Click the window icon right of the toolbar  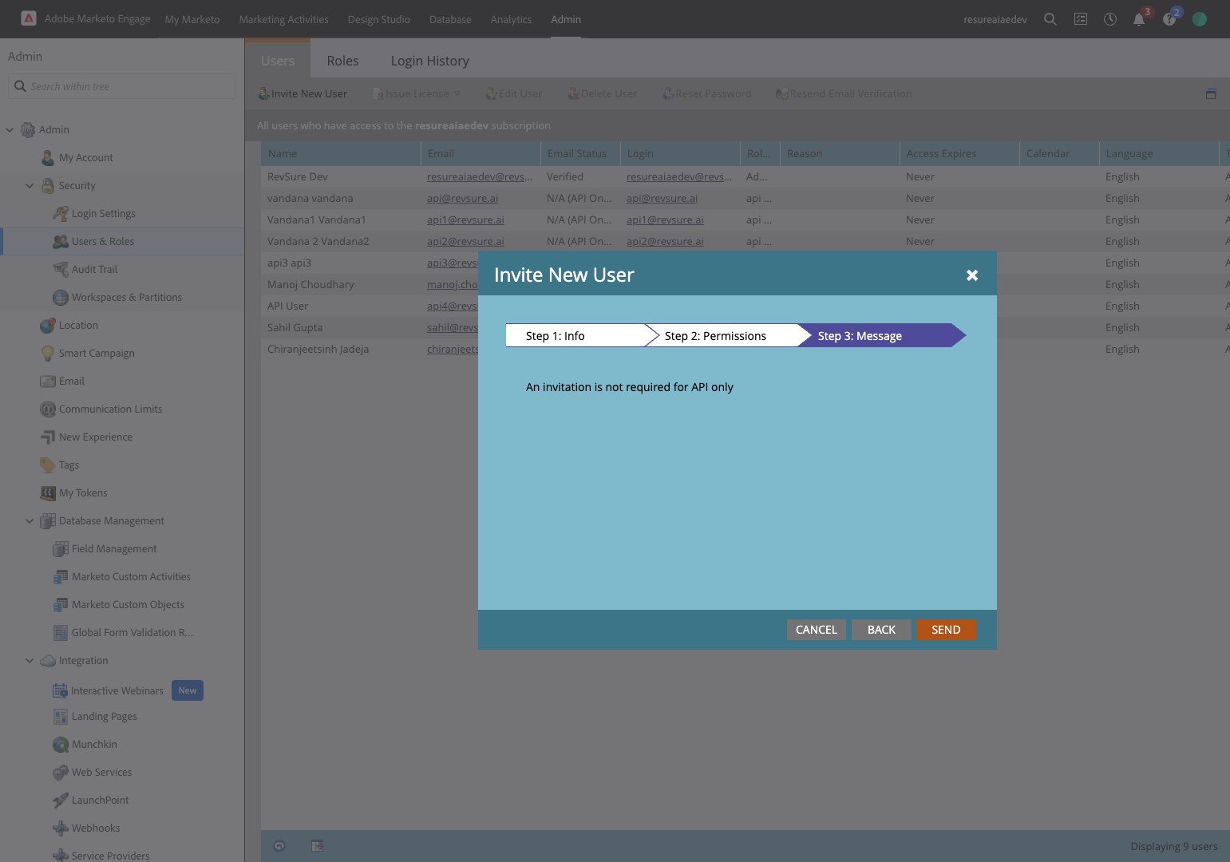(1211, 93)
